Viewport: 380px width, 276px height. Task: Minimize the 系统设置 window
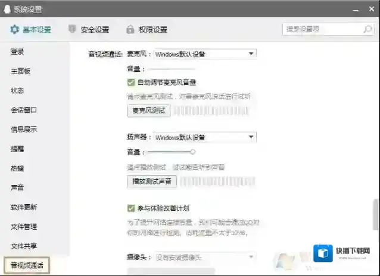(x=355, y=9)
